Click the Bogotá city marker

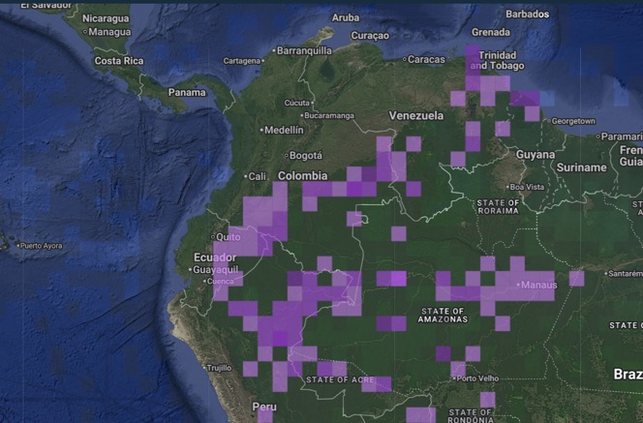287,155
